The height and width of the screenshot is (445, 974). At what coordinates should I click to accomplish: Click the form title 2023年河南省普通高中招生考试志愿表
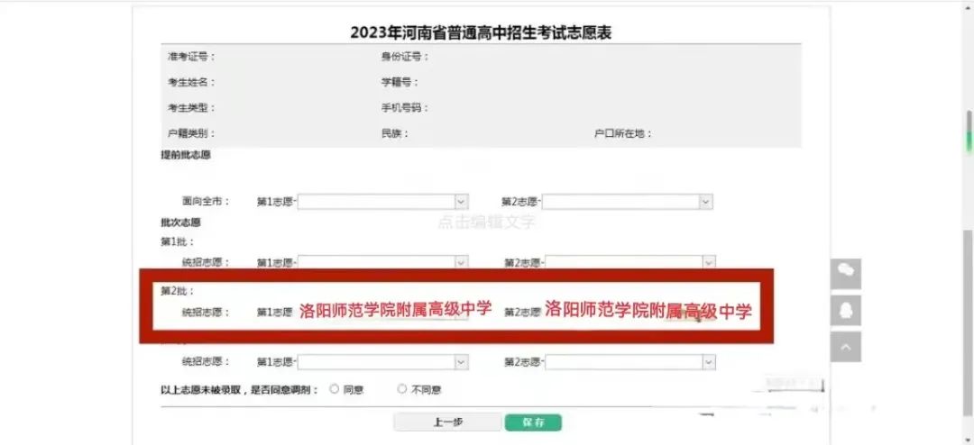tap(481, 32)
